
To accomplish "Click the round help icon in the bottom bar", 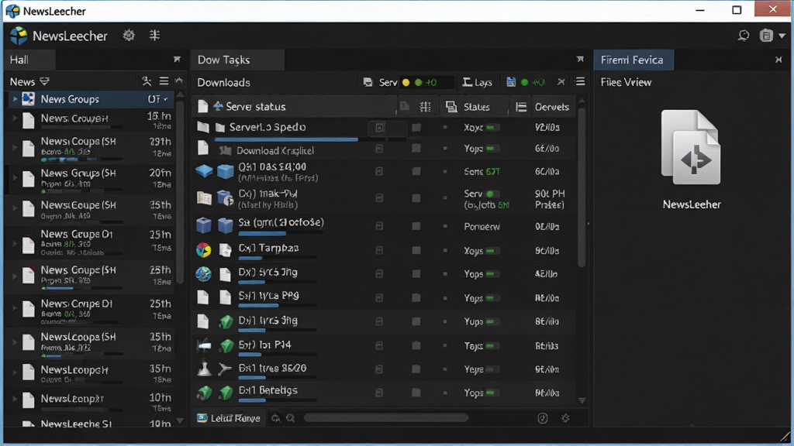I will click(542, 418).
